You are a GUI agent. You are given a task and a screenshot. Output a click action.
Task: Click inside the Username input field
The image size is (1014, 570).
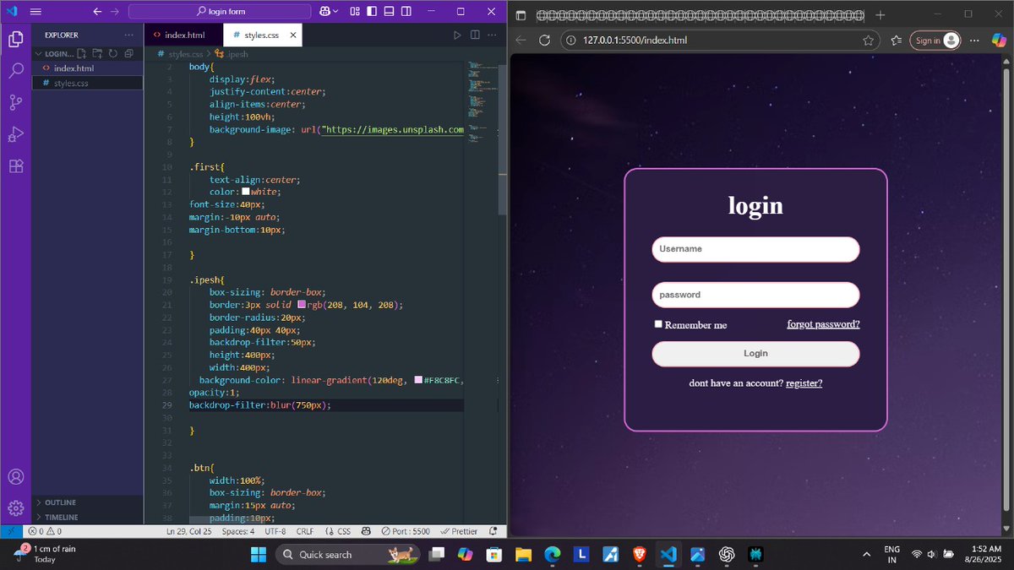(755, 248)
